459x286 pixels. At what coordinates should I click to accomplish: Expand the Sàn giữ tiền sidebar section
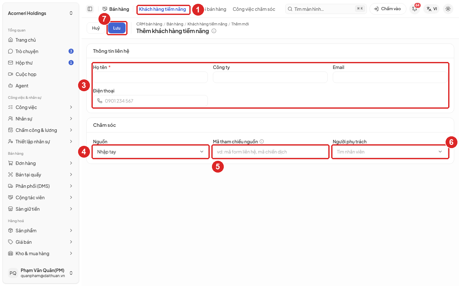pos(41,209)
